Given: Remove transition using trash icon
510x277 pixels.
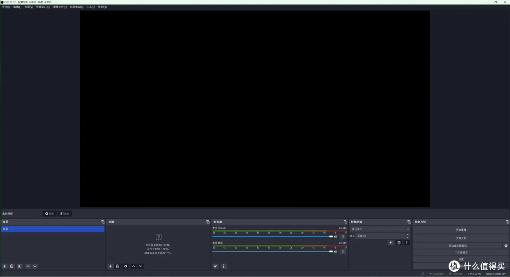Looking at the screenshot, I should (x=399, y=243).
